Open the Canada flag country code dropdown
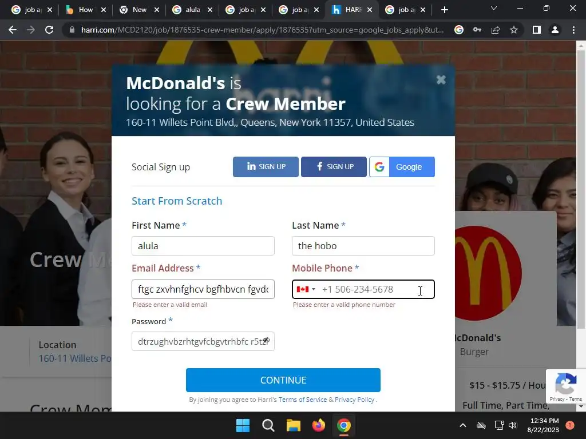The image size is (586, 439). pyautogui.click(x=306, y=289)
